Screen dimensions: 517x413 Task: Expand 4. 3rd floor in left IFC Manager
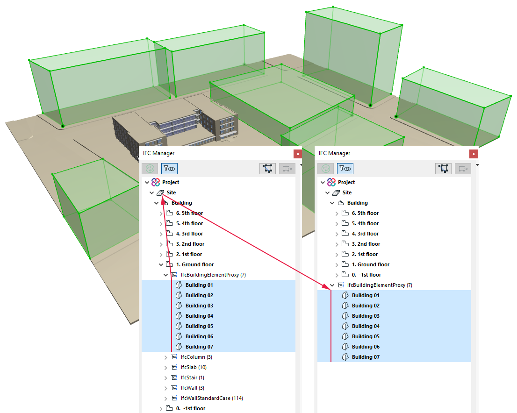161,234
